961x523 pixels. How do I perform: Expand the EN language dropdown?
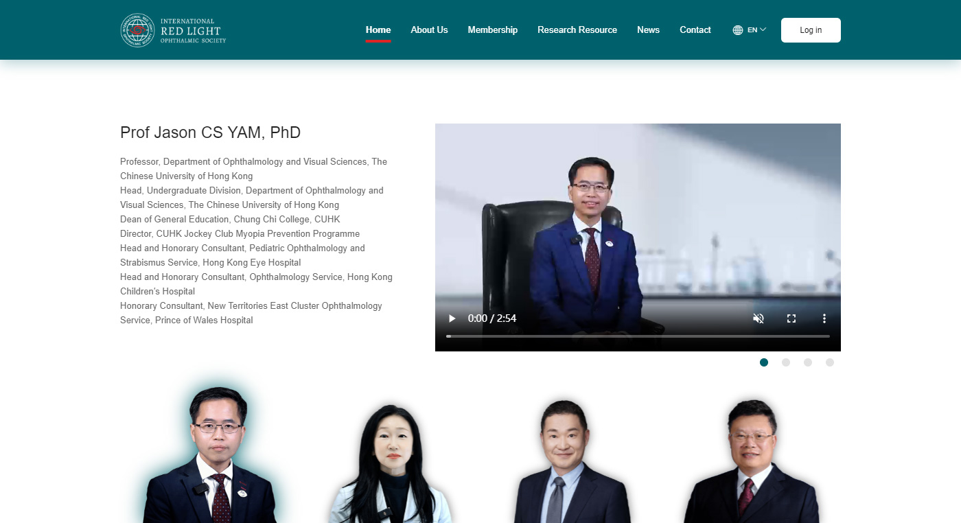tap(757, 30)
